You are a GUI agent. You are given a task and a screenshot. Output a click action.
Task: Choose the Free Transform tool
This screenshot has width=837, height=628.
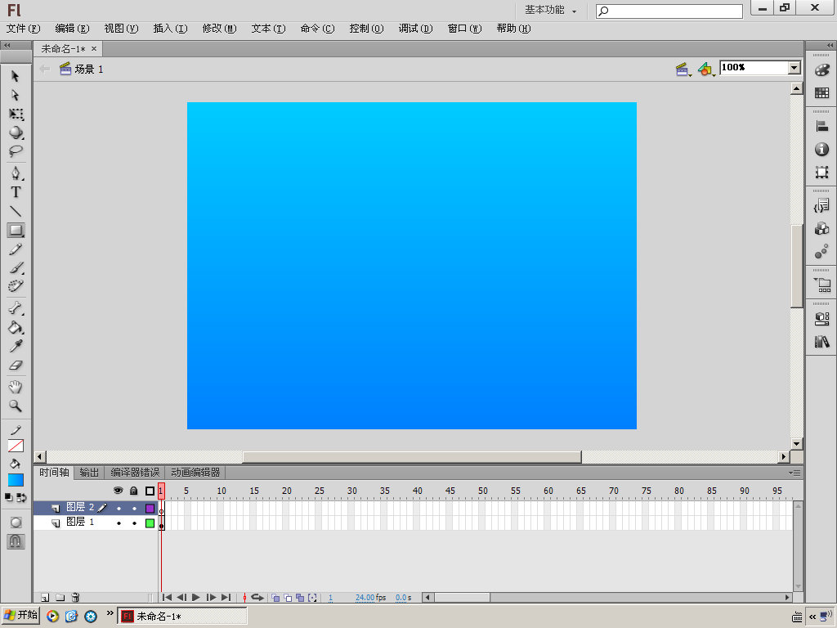tap(16, 114)
